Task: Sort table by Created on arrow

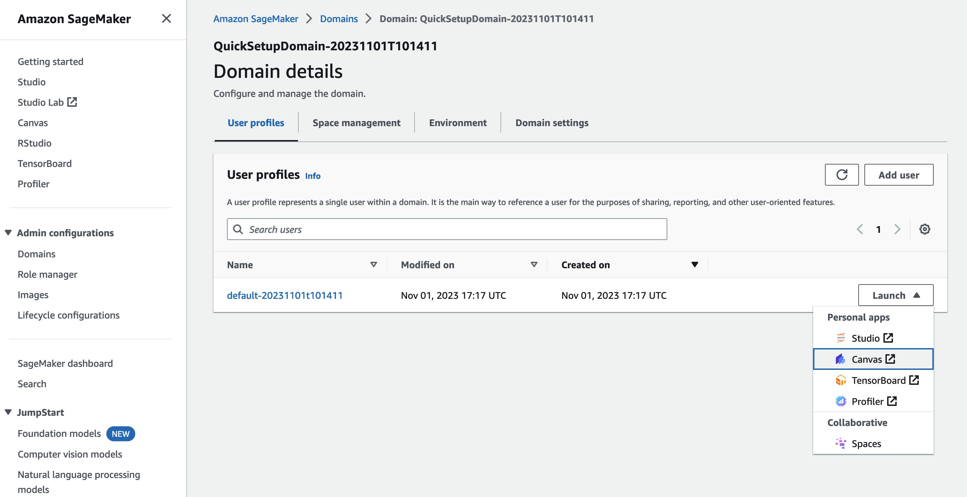Action: tap(695, 264)
